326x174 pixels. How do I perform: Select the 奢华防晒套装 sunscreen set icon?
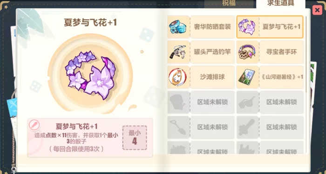point(178,27)
